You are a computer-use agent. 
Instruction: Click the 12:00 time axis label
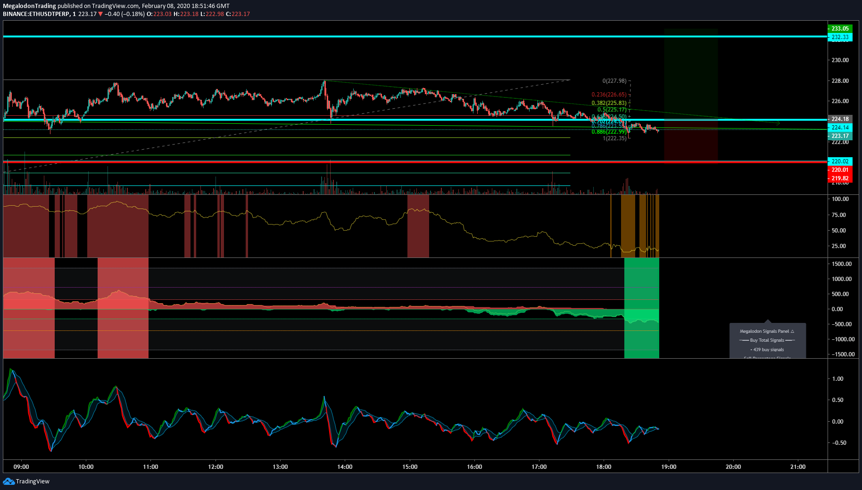pos(215,467)
